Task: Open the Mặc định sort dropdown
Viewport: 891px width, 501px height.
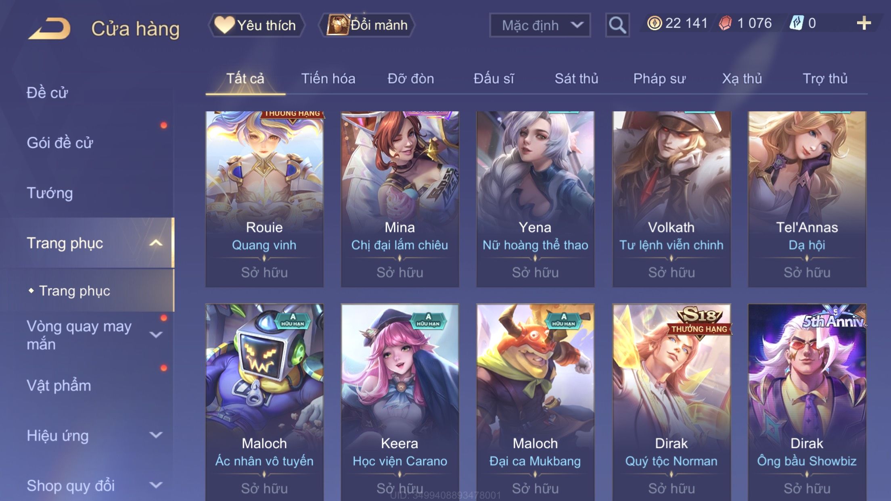Action: tap(540, 25)
